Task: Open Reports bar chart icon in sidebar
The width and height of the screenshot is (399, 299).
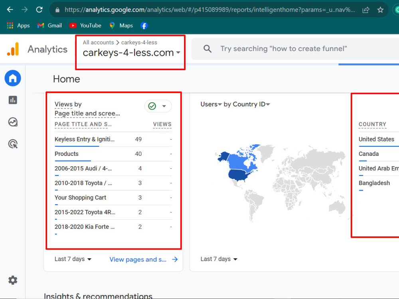Action: (x=13, y=100)
